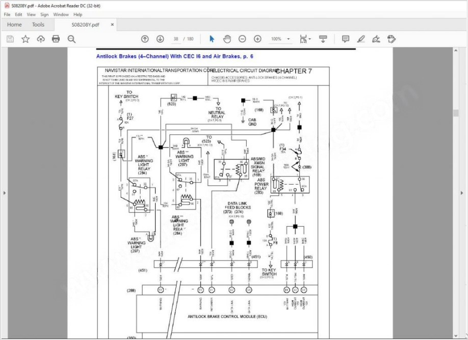Zoom in with the plus icon
This screenshot has width=468, height=340.
pyautogui.click(x=257, y=39)
